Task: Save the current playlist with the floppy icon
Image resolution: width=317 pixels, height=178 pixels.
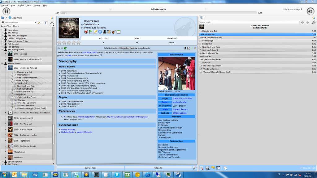Action: click(207, 168)
